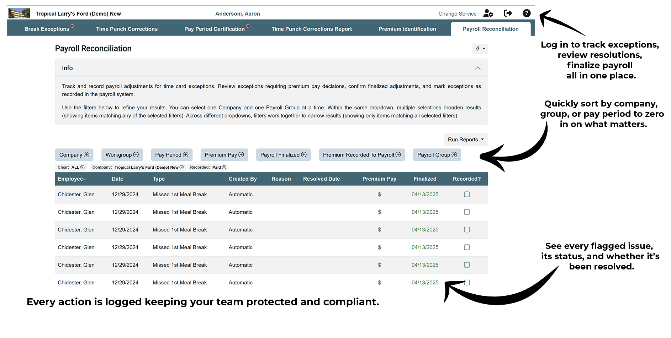Click plus icon on Payroll Group filter
The width and height of the screenshot is (671, 338).
(x=454, y=155)
